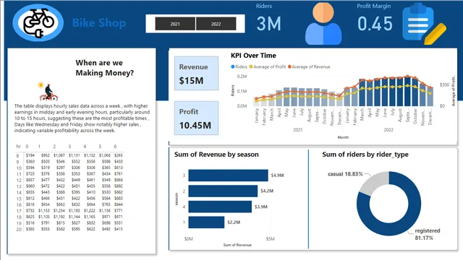The width and height of the screenshot is (463, 260).
Task: Select the season 4 bar labeled $3.9M
Action: point(220,207)
